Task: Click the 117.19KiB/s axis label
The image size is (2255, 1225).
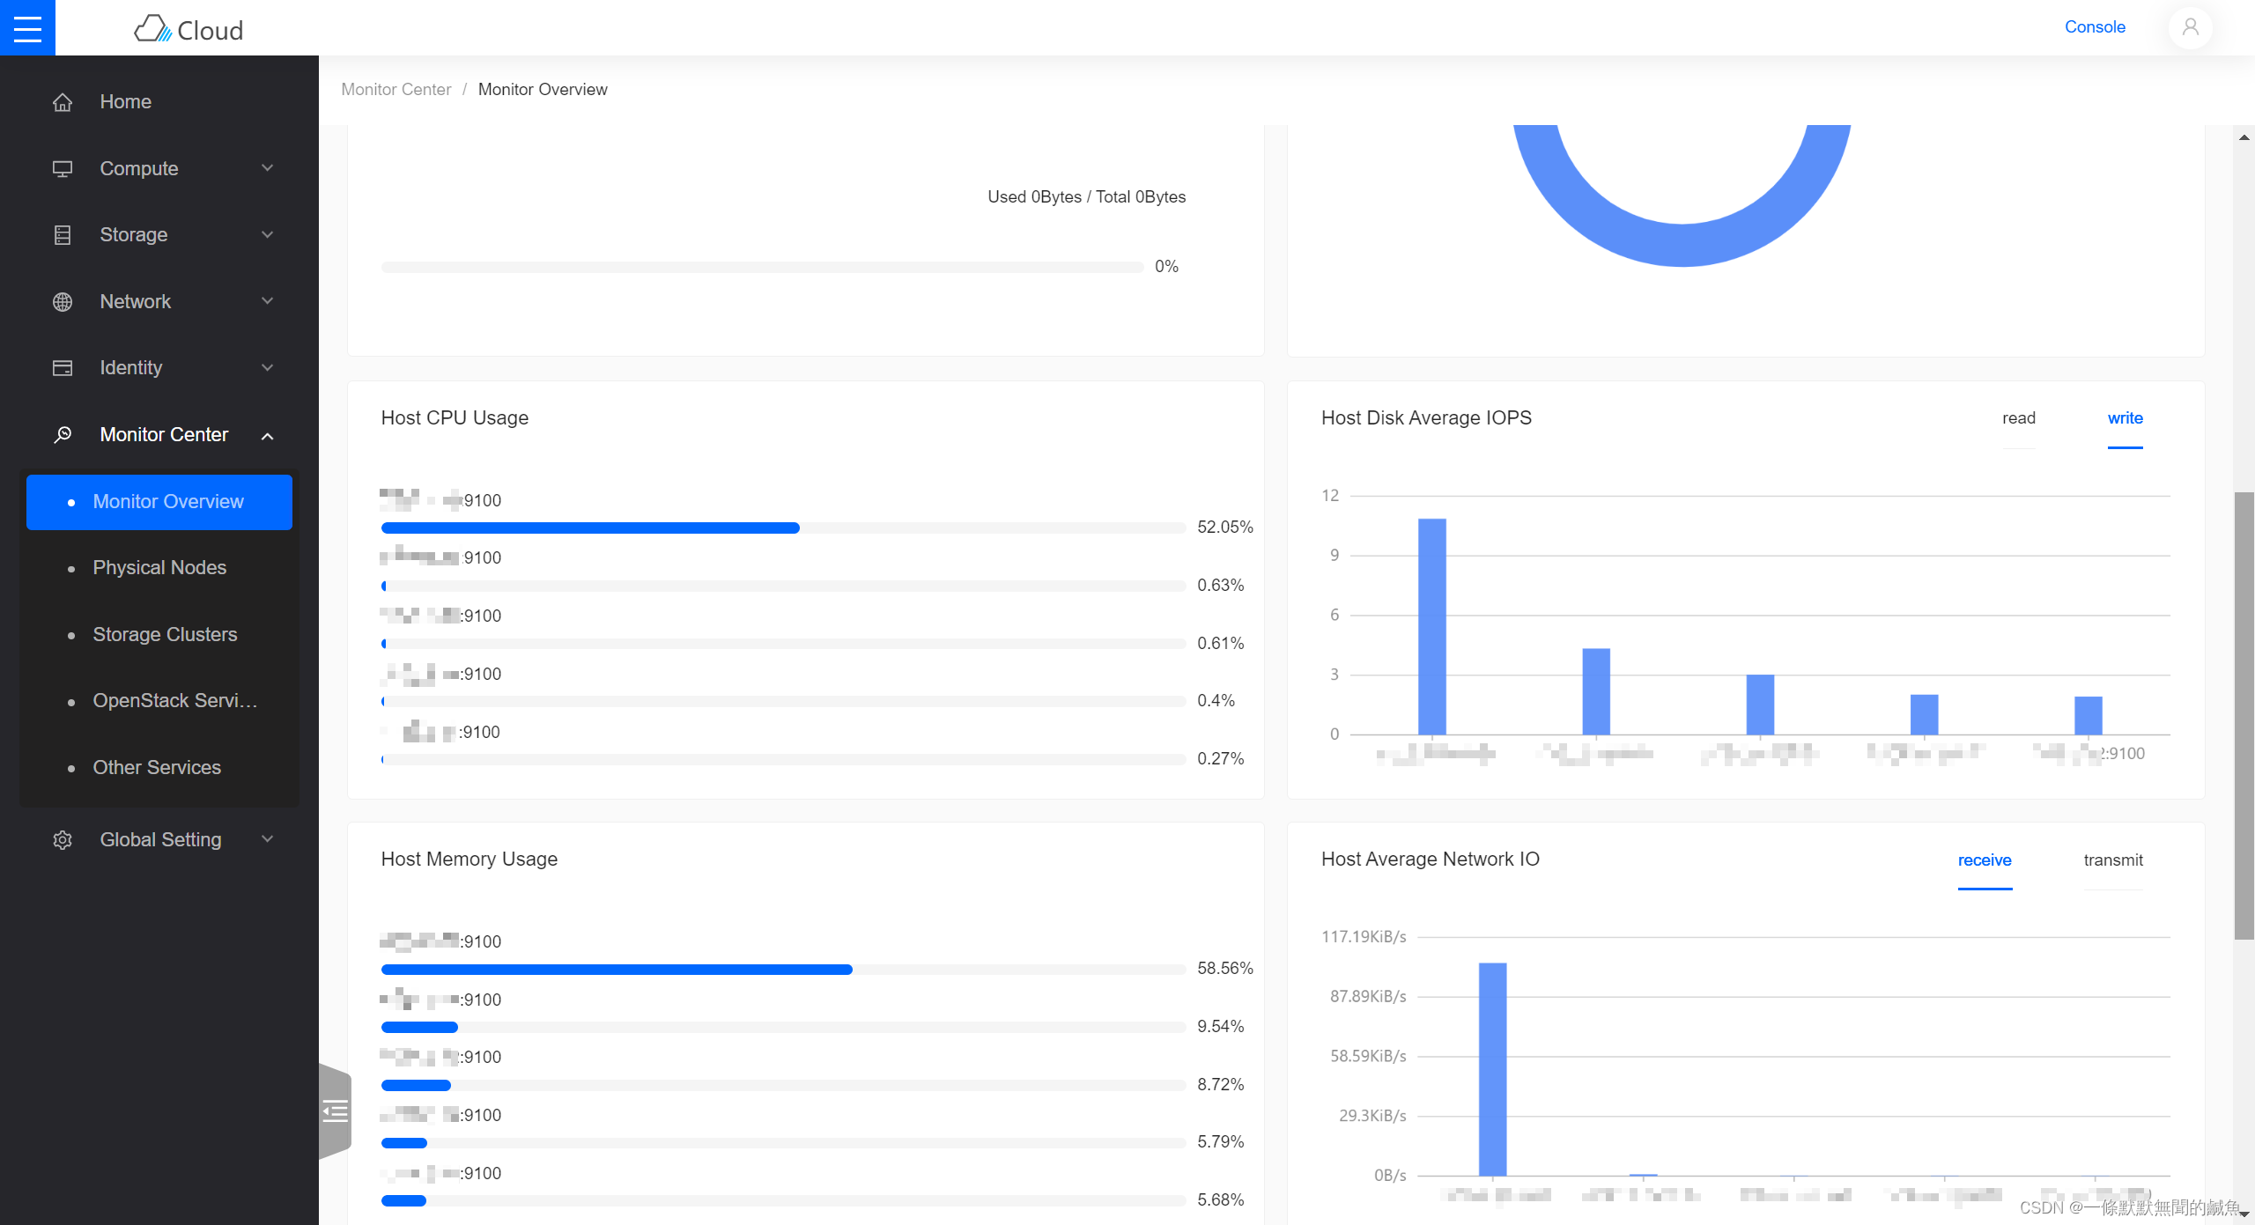Action: [x=1364, y=937]
